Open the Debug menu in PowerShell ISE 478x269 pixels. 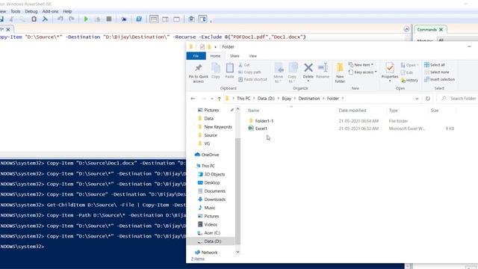31,11
